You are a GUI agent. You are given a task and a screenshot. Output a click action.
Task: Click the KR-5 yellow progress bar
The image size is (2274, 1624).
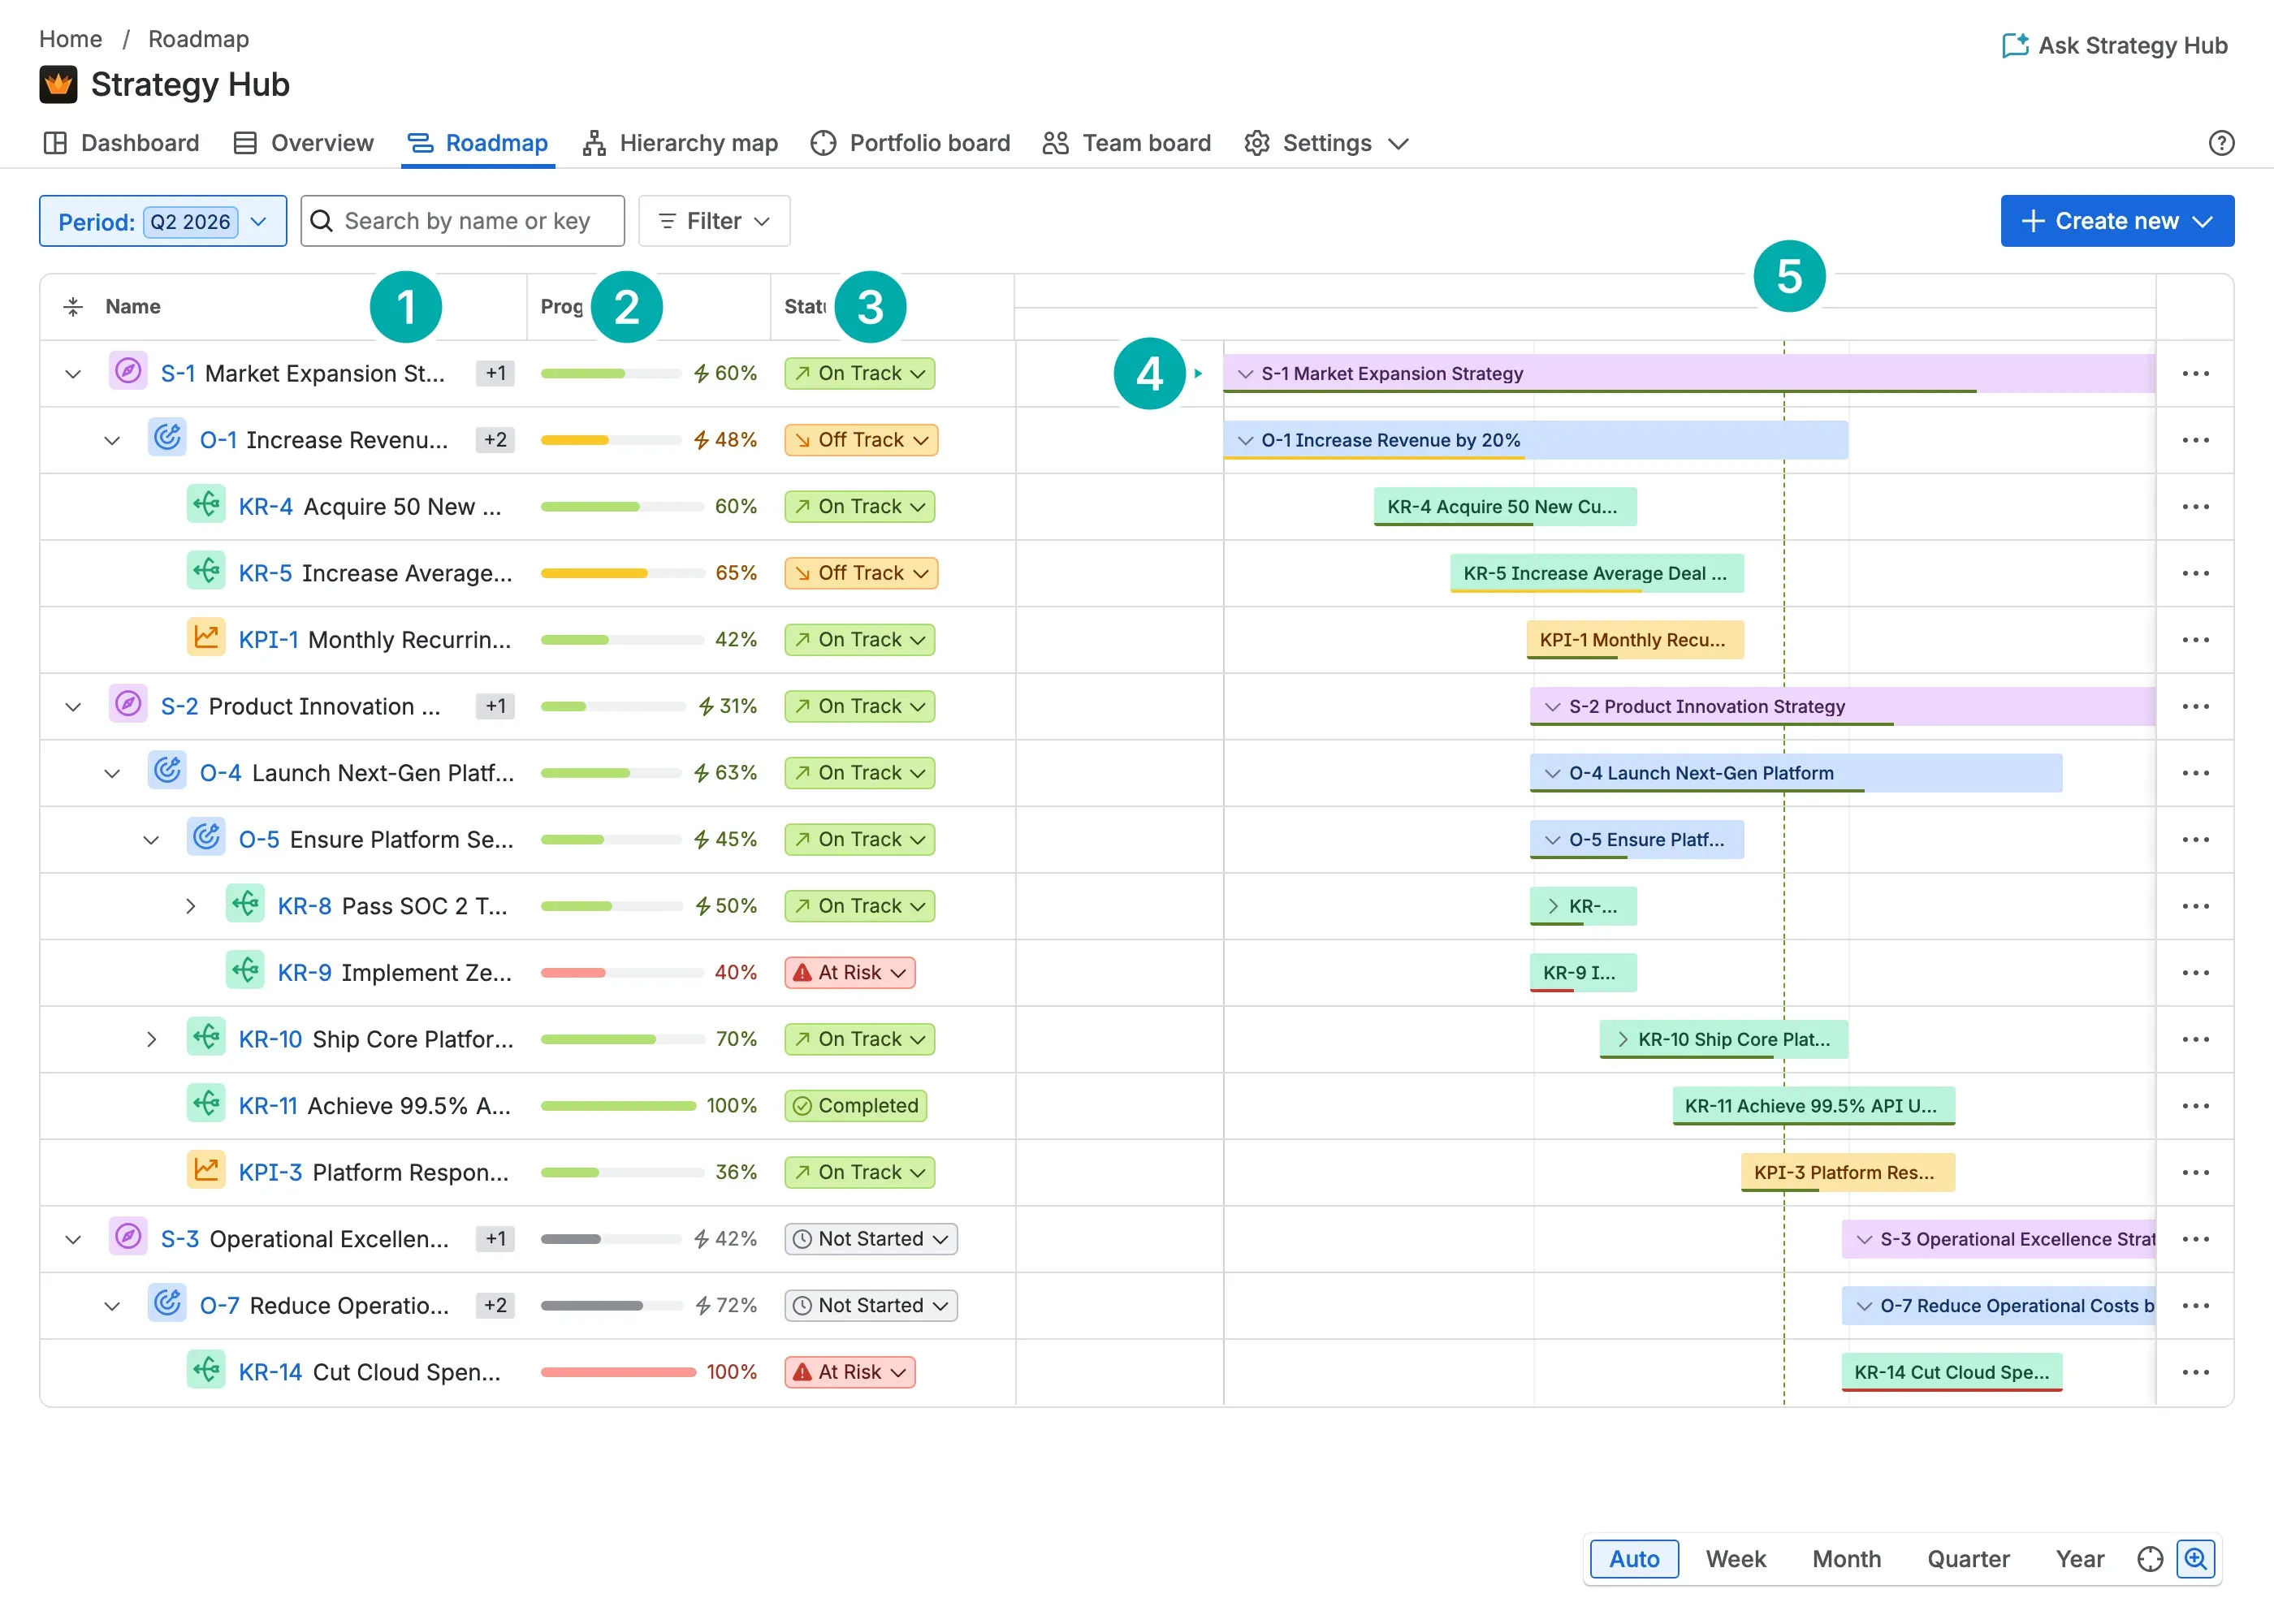pyautogui.click(x=622, y=573)
